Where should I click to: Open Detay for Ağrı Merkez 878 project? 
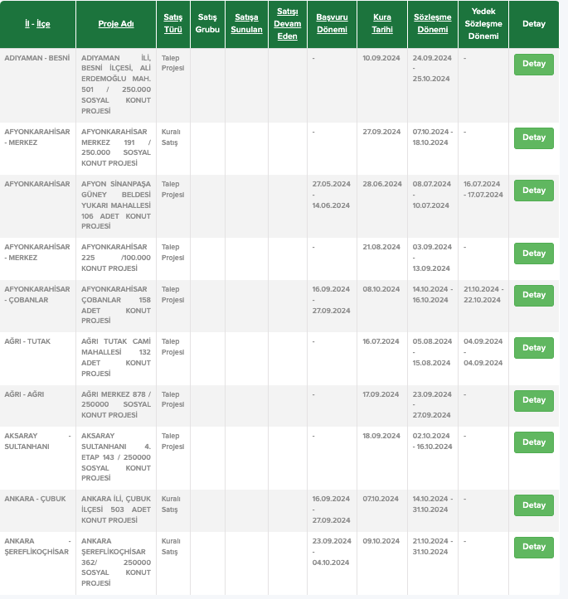coord(534,401)
